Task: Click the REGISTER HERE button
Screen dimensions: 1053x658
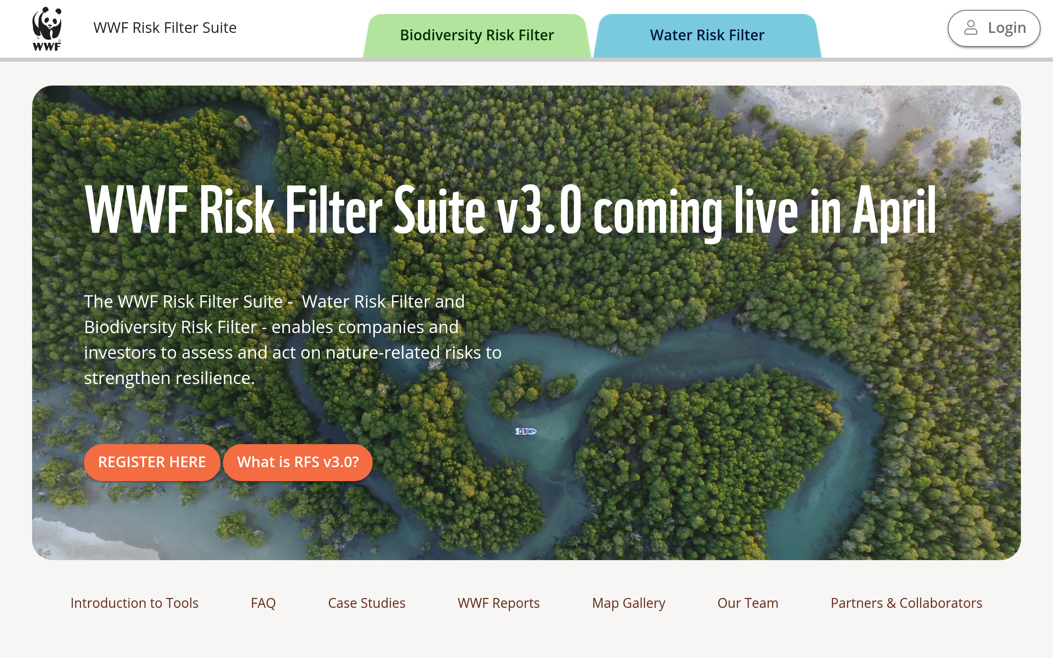Action: click(x=152, y=462)
